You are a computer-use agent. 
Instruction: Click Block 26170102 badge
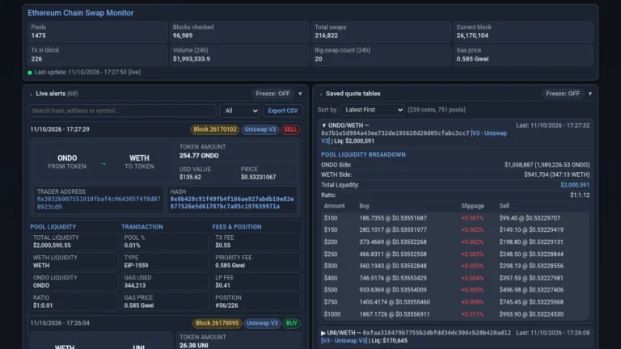(214, 129)
